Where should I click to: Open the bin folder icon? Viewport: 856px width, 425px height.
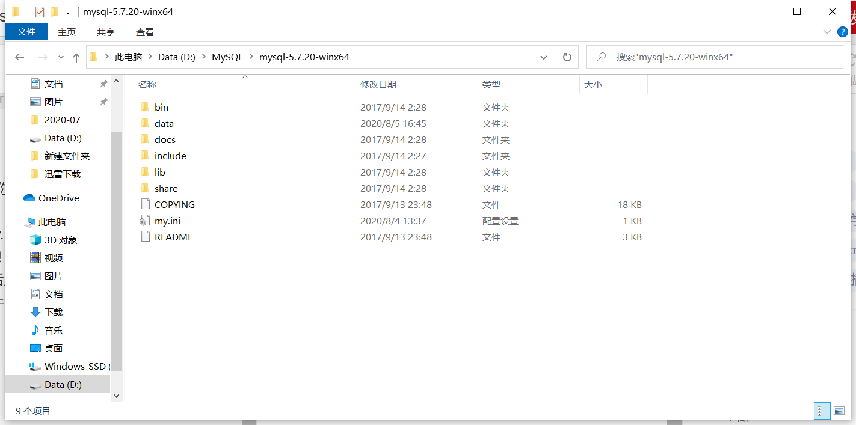pyautogui.click(x=145, y=107)
